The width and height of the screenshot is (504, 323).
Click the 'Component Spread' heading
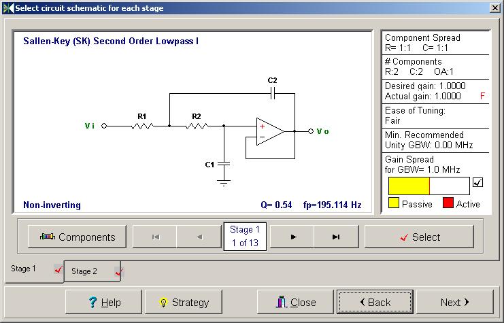click(422, 37)
